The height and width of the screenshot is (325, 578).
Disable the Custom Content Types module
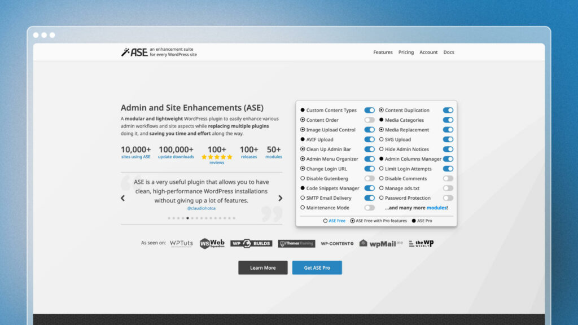(x=370, y=110)
